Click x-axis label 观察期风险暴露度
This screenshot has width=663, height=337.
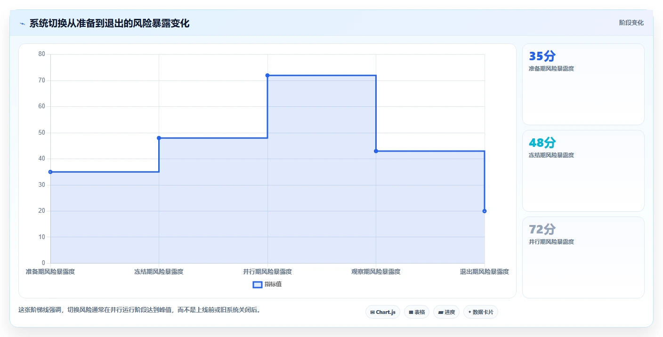coord(376,272)
